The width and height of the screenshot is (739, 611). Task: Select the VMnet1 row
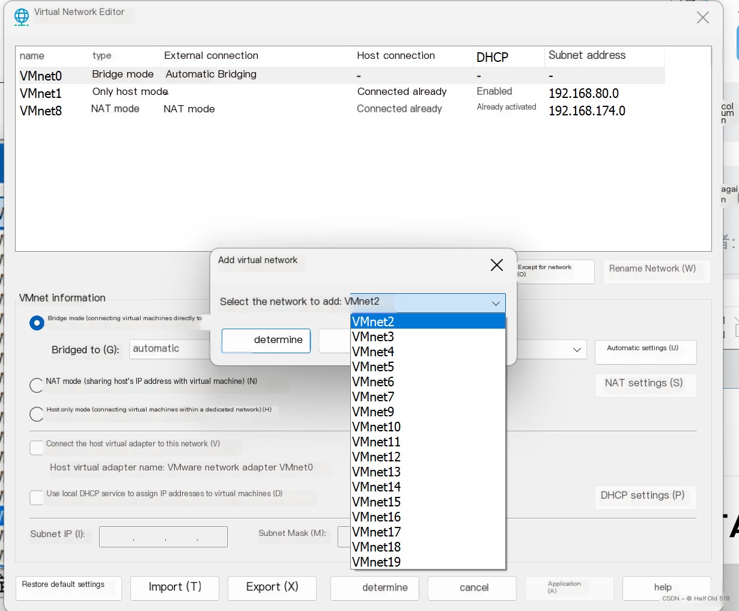tap(340, 93)
